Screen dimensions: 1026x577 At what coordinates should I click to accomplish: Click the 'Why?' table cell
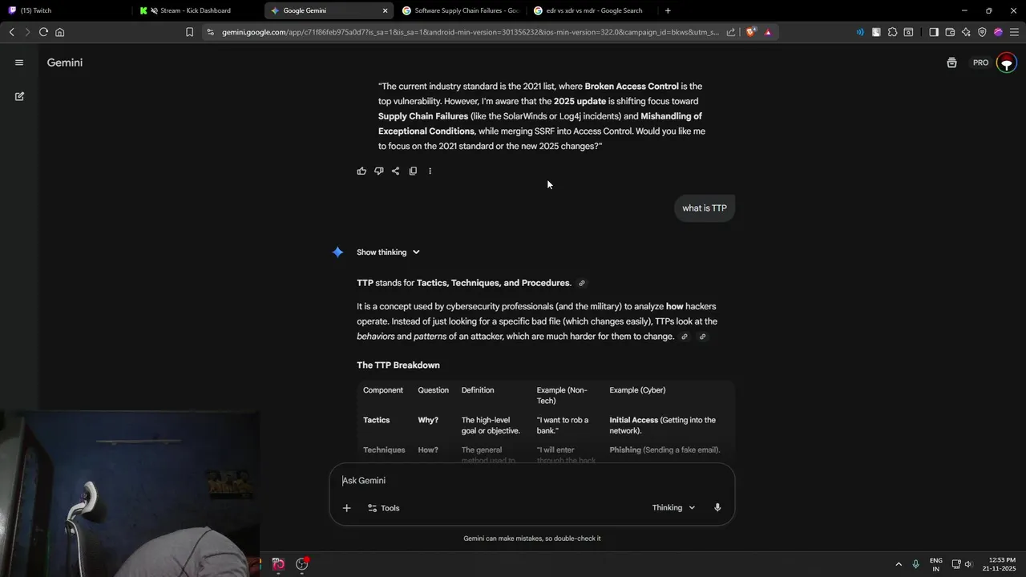(x=428, y=420)
